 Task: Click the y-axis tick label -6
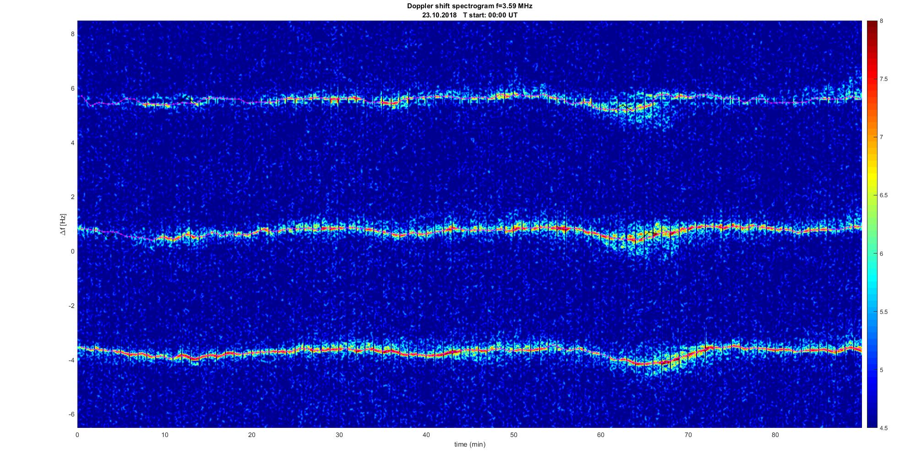pyautogui.click(x=71, y=415)
